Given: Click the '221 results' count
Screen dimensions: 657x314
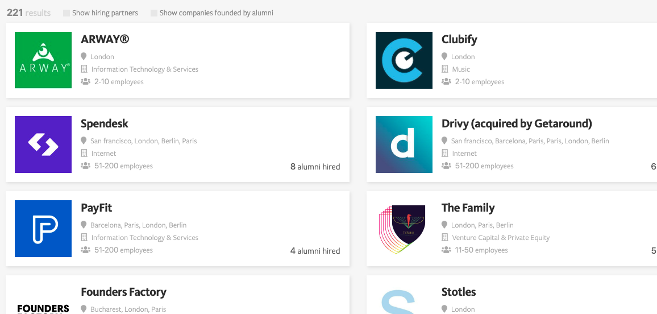Looking at the screenshot, I should click(x=28, y=13).
